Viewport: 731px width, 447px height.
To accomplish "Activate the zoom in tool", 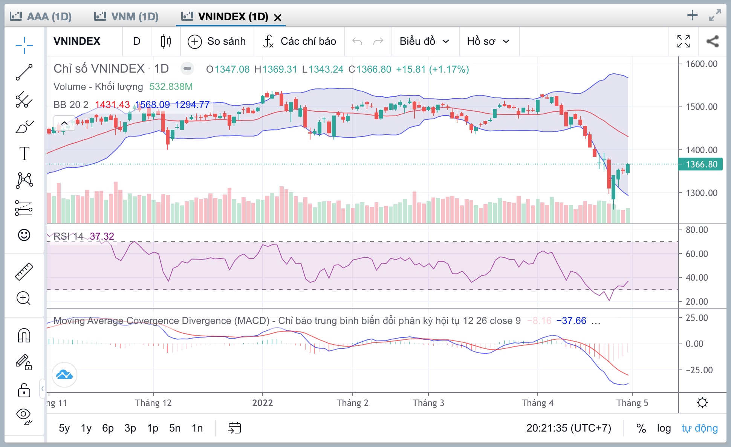I will coord(24,298).
